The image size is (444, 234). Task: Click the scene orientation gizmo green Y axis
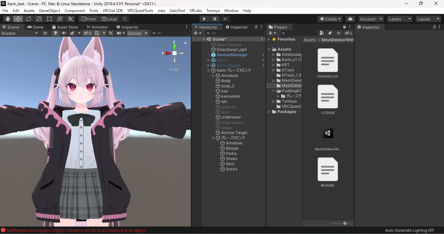point(175,47)
